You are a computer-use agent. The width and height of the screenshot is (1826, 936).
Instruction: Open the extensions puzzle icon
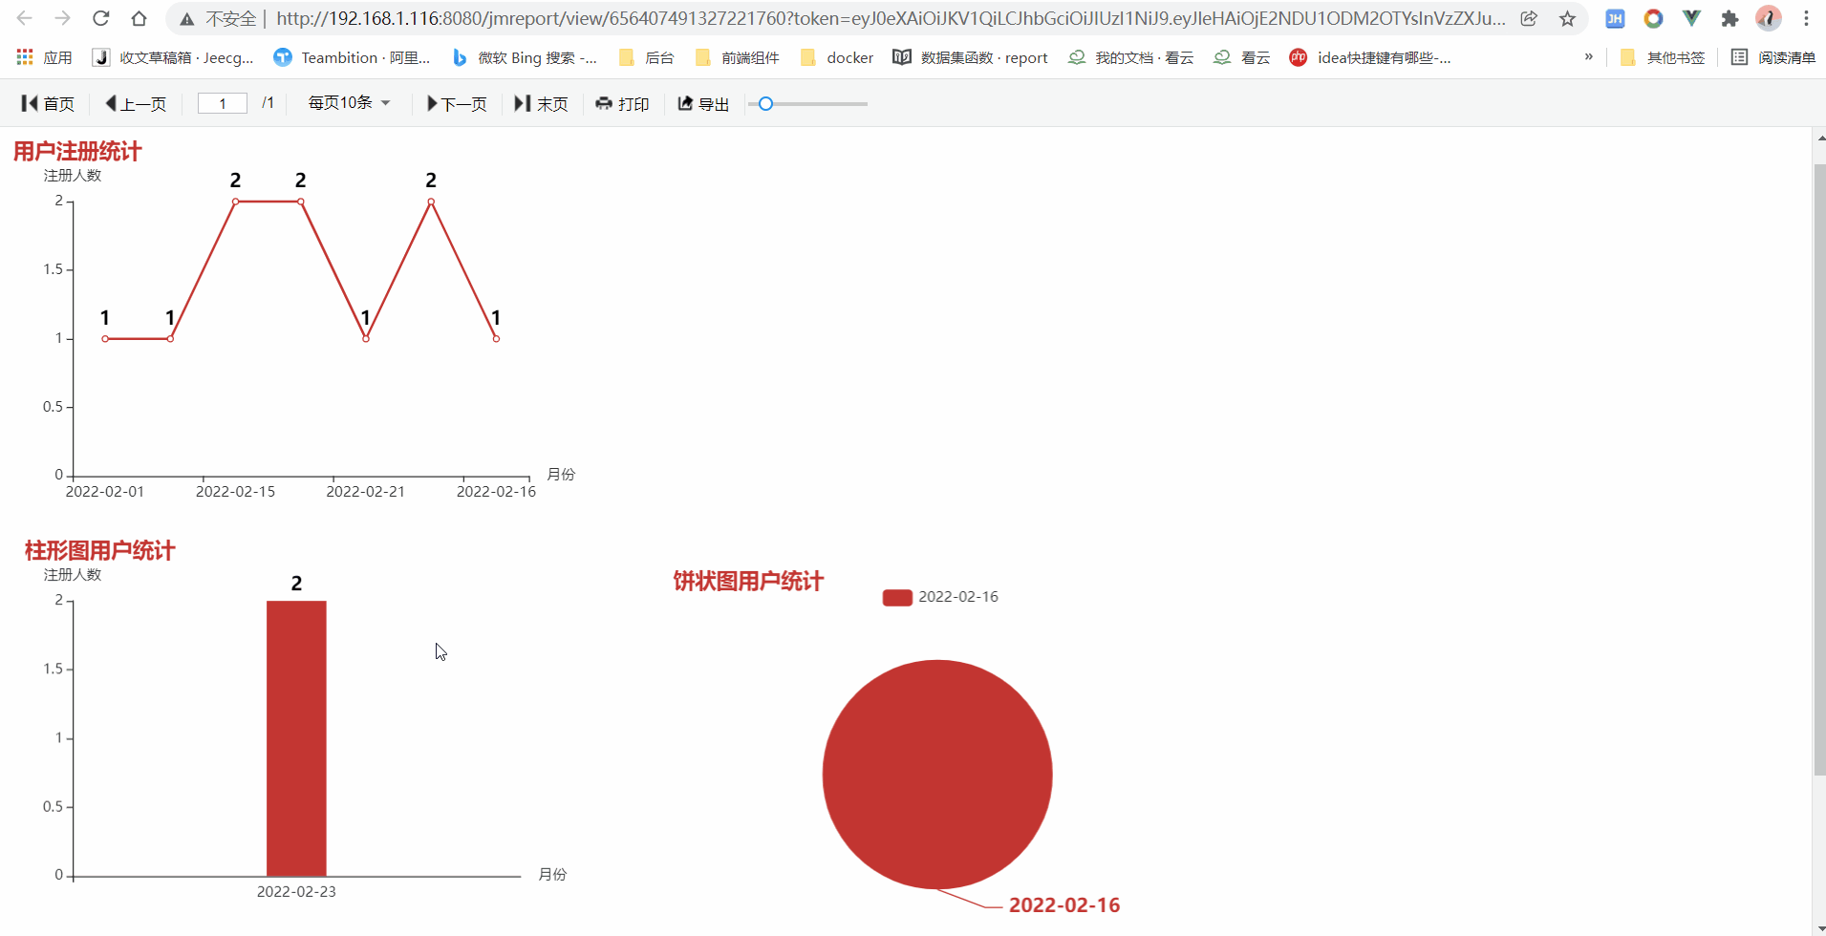click(1729, 18)
